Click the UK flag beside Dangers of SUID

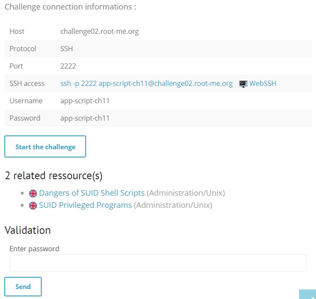click(x=33, y=194)
